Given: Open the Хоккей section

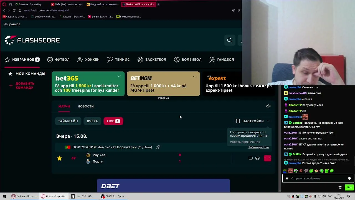Looking at the screenshot, I should (88, 59).
